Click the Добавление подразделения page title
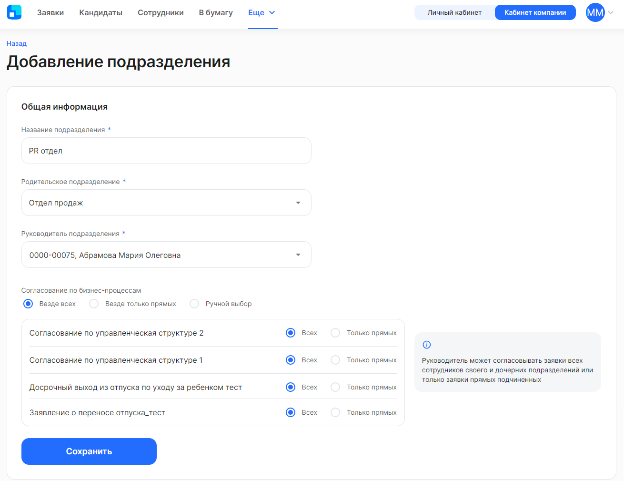 [119, 62]
